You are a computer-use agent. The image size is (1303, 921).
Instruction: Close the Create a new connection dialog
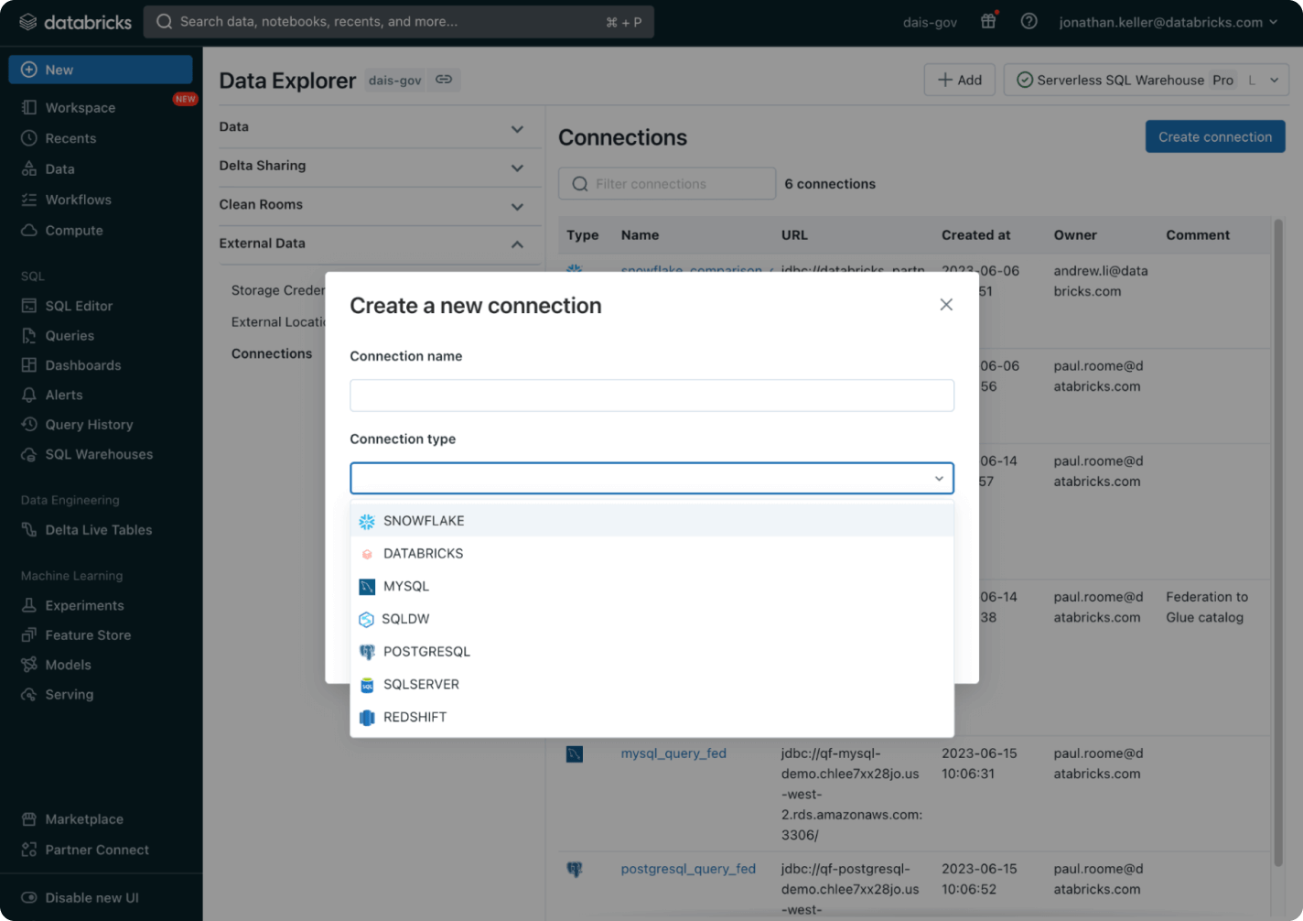click(x=946, y=305)
